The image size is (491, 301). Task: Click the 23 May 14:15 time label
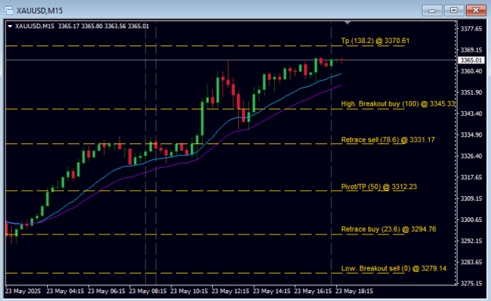272,291
